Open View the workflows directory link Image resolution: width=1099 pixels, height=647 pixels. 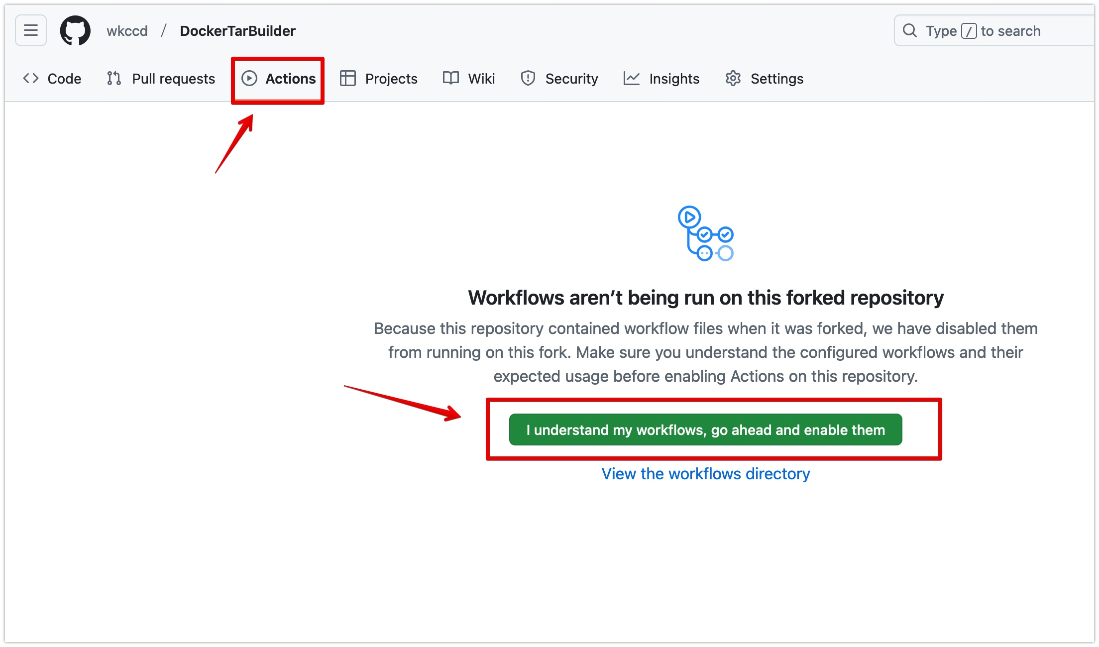pos(705,474)
